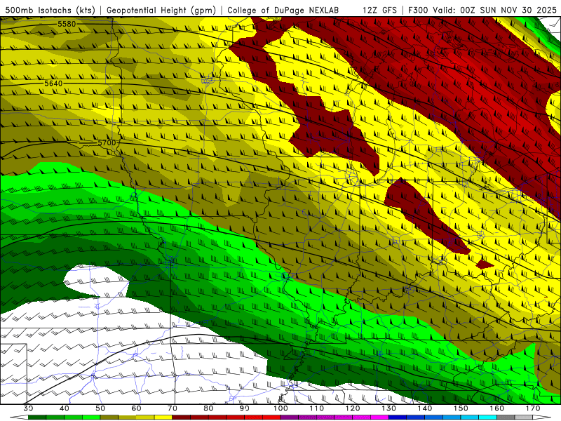This screenshot has width=561, height=421.
Task: Click the 5700 height contour label
Action: click(107, 142)
